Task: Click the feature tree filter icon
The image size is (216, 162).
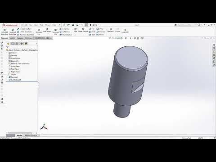Action: 8,47
